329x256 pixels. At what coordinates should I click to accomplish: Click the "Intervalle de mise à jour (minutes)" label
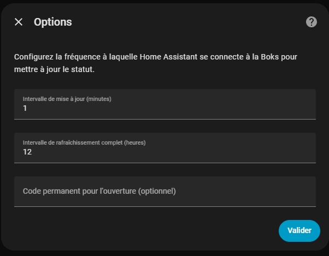[x=67, y=99]
